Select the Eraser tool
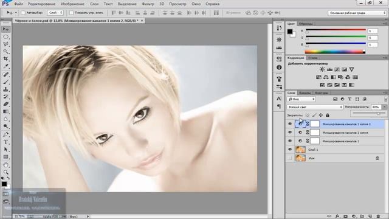389x219 pixels. pos(5,104)
